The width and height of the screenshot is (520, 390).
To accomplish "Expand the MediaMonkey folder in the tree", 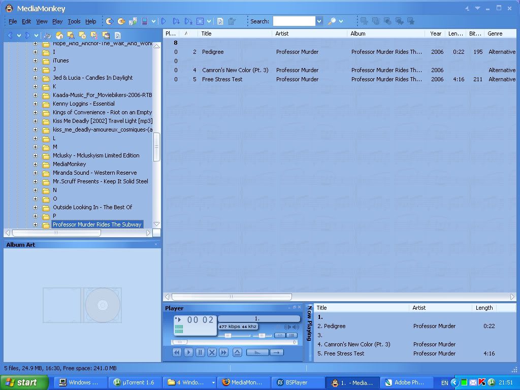I will (x=35, y=164).
